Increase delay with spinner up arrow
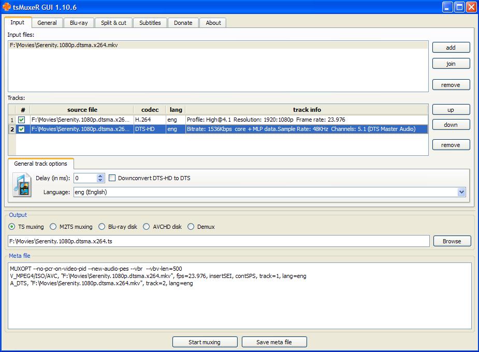This screenshot has height=352, width=479. click(100, 176)
